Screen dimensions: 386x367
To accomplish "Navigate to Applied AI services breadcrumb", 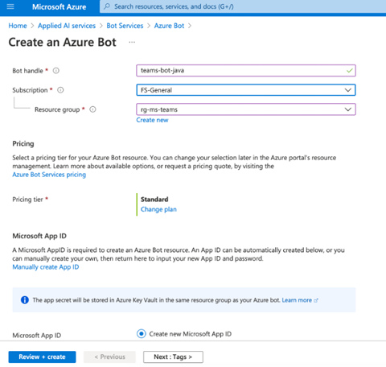I will click(67, 26).
